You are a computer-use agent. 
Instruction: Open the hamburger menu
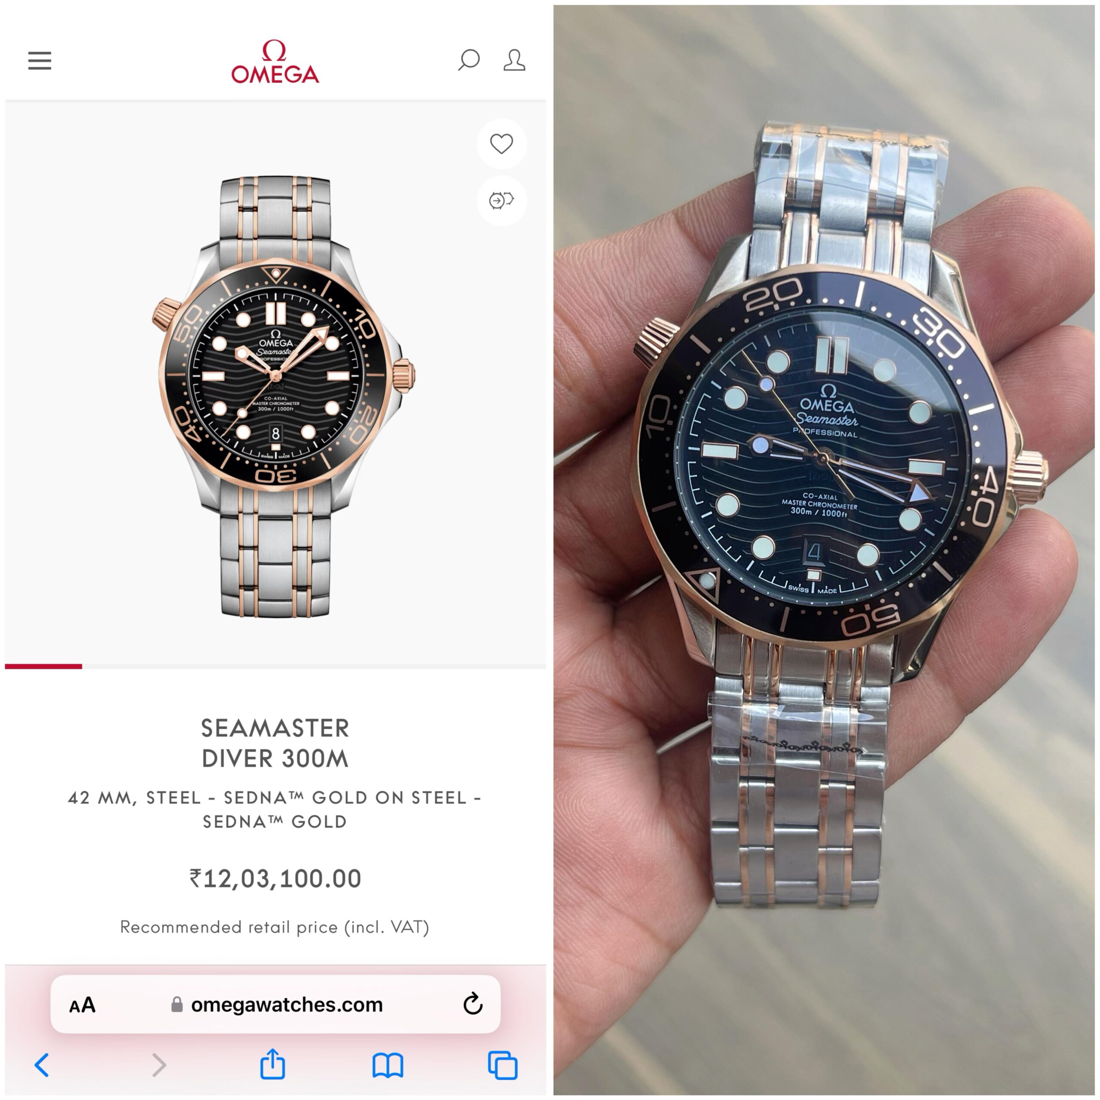pos(39,60)
